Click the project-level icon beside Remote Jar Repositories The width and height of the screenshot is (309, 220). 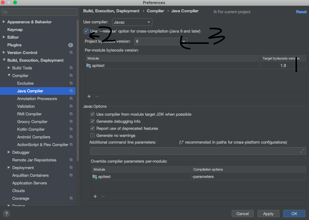point(71,160)
